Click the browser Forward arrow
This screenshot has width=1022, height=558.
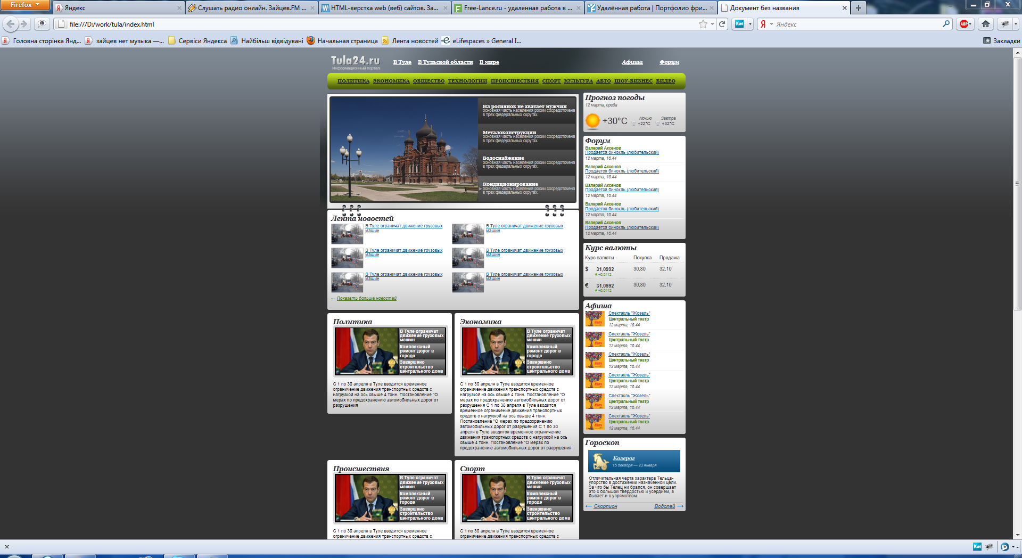pos(24,24)
